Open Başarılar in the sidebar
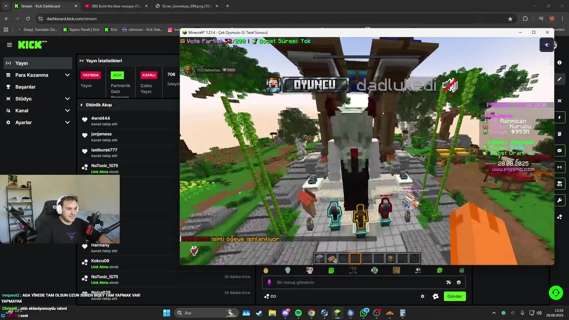569x320 pixels. [38, 87]
